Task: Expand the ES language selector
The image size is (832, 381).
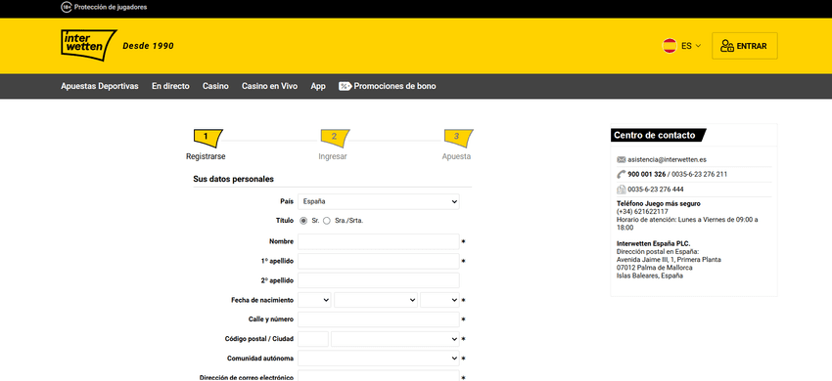Action: click(691, 46)
